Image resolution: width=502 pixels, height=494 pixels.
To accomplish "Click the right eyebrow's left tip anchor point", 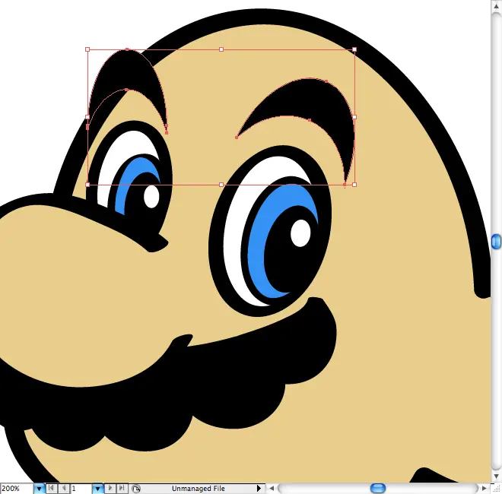I will (x=237, y=138).
